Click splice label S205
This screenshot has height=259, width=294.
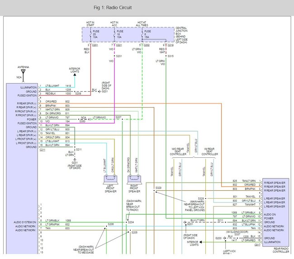(134, 232)
